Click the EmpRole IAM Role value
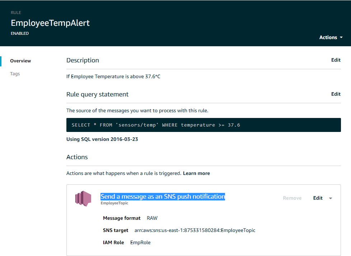 pos(141,242)
